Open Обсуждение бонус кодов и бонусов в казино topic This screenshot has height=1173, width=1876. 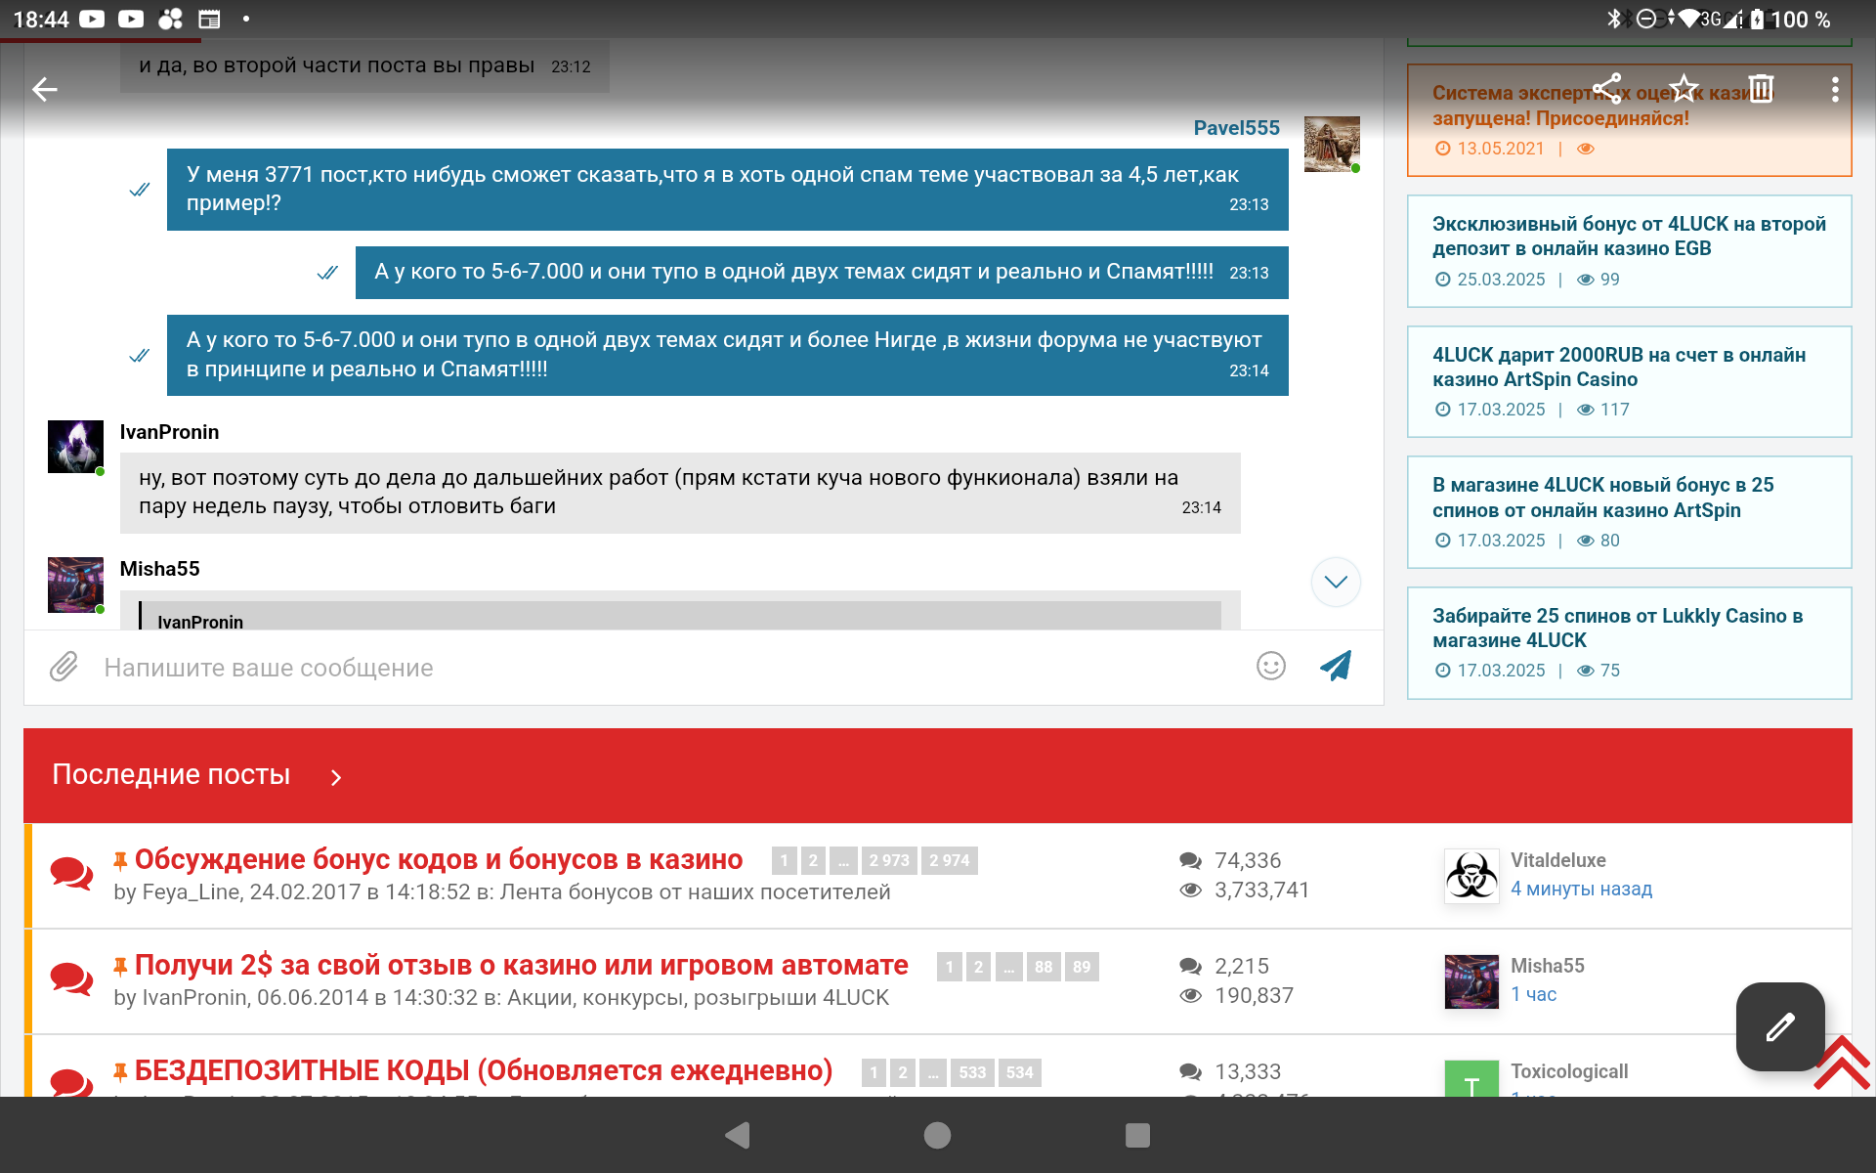tap(438, 859)
